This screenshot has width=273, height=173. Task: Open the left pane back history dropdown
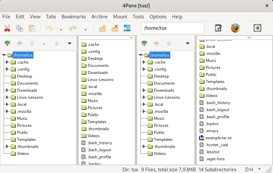[x=44, y=44]
